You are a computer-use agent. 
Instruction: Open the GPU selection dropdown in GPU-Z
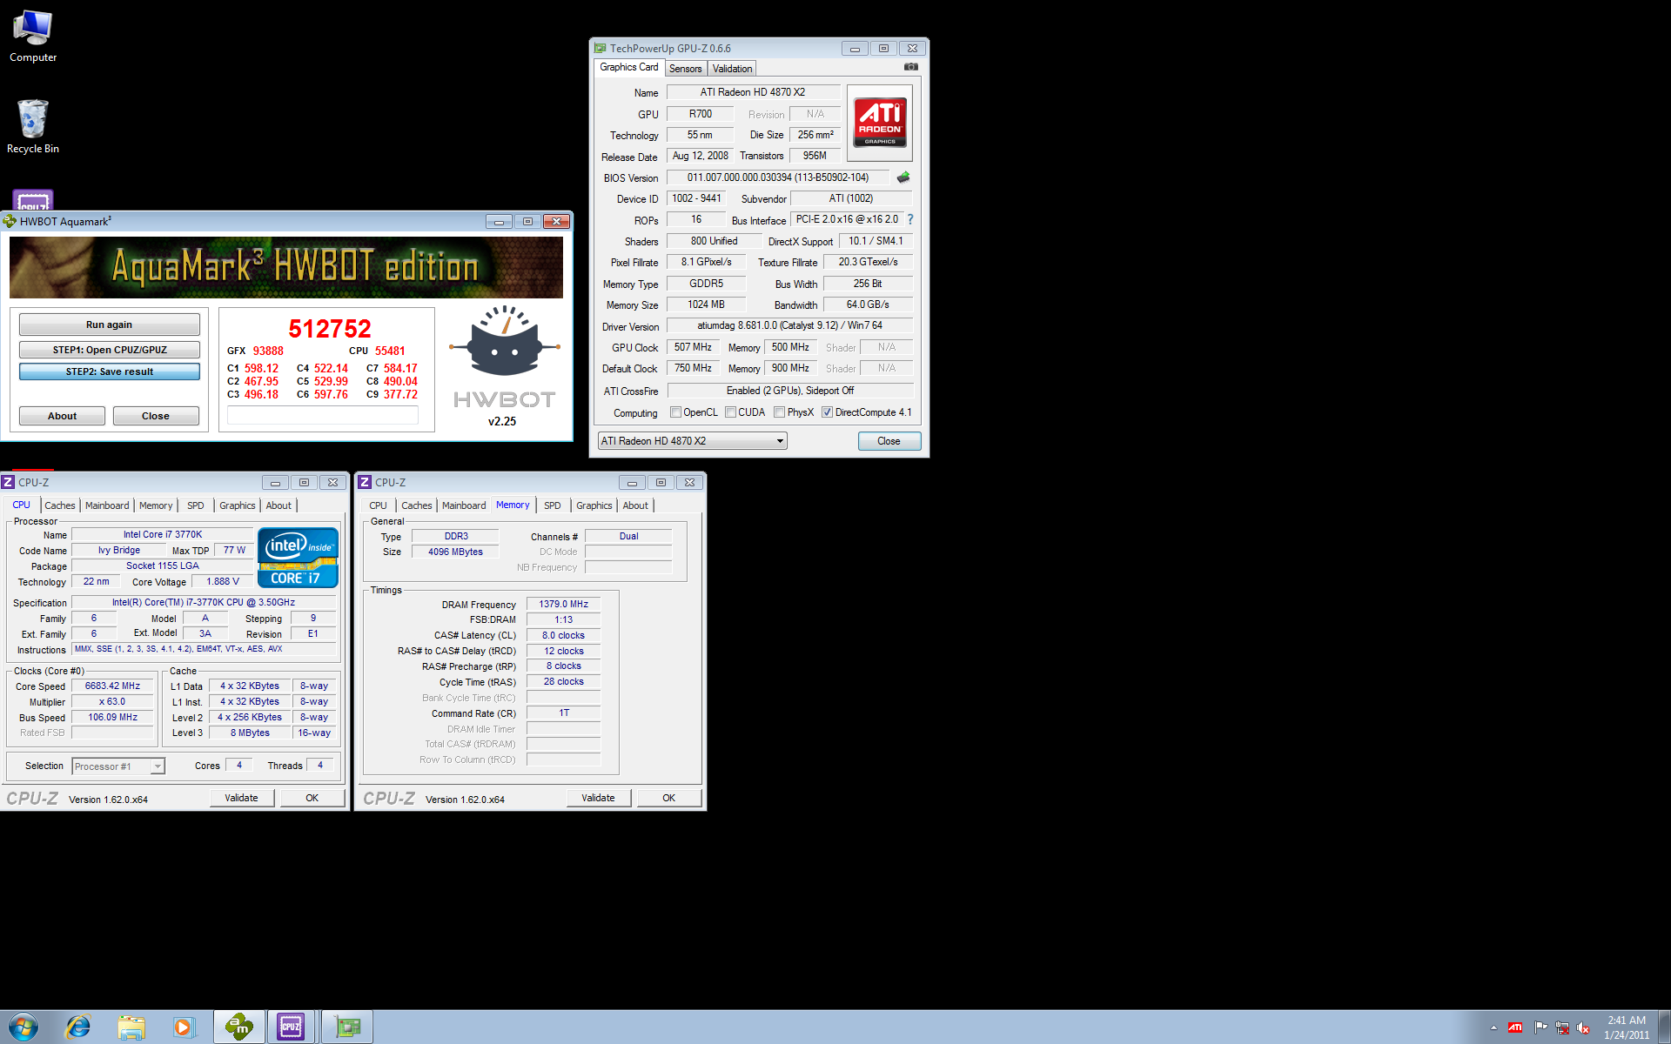click(692, 441)
